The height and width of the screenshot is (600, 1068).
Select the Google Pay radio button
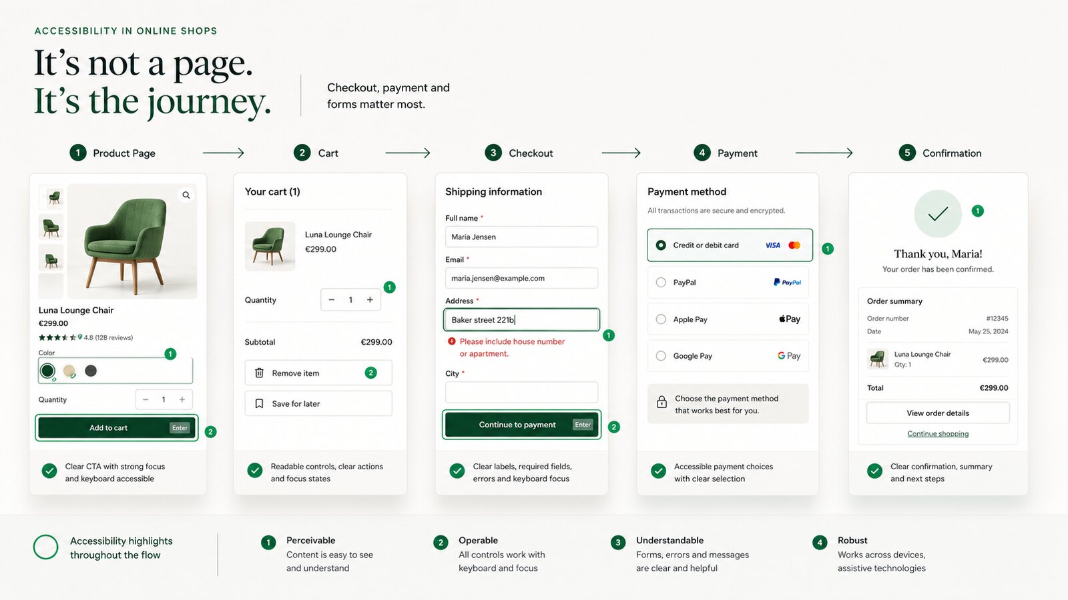[661, 356]
